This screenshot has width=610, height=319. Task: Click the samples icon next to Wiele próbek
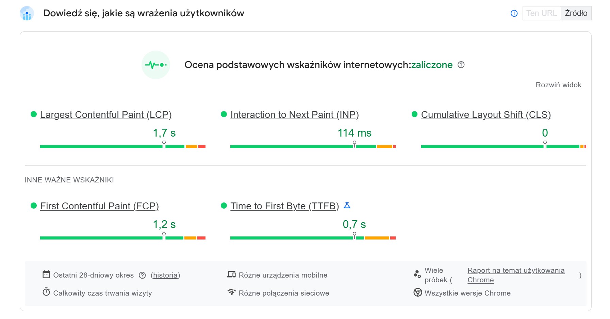(x=417, y=273)
